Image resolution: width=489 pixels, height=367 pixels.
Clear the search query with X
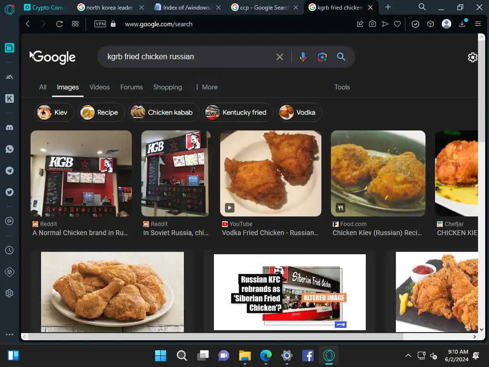(280, 57)
